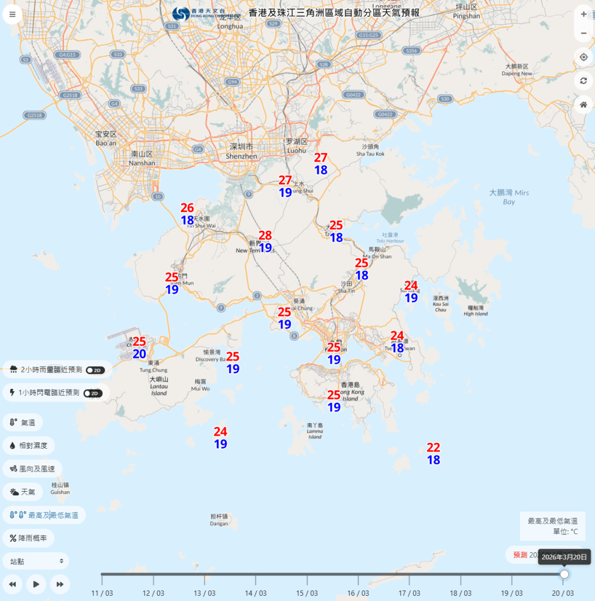Click the geolocate current position icon
595x601 pixels.
[x=583, y=57]
